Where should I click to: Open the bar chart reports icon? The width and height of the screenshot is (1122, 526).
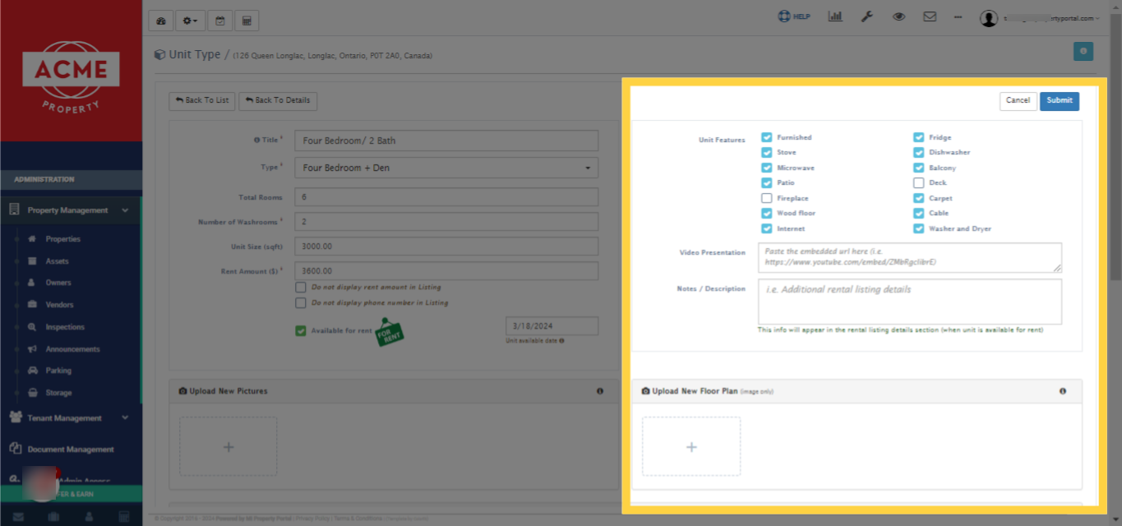(x=835, y=16)
